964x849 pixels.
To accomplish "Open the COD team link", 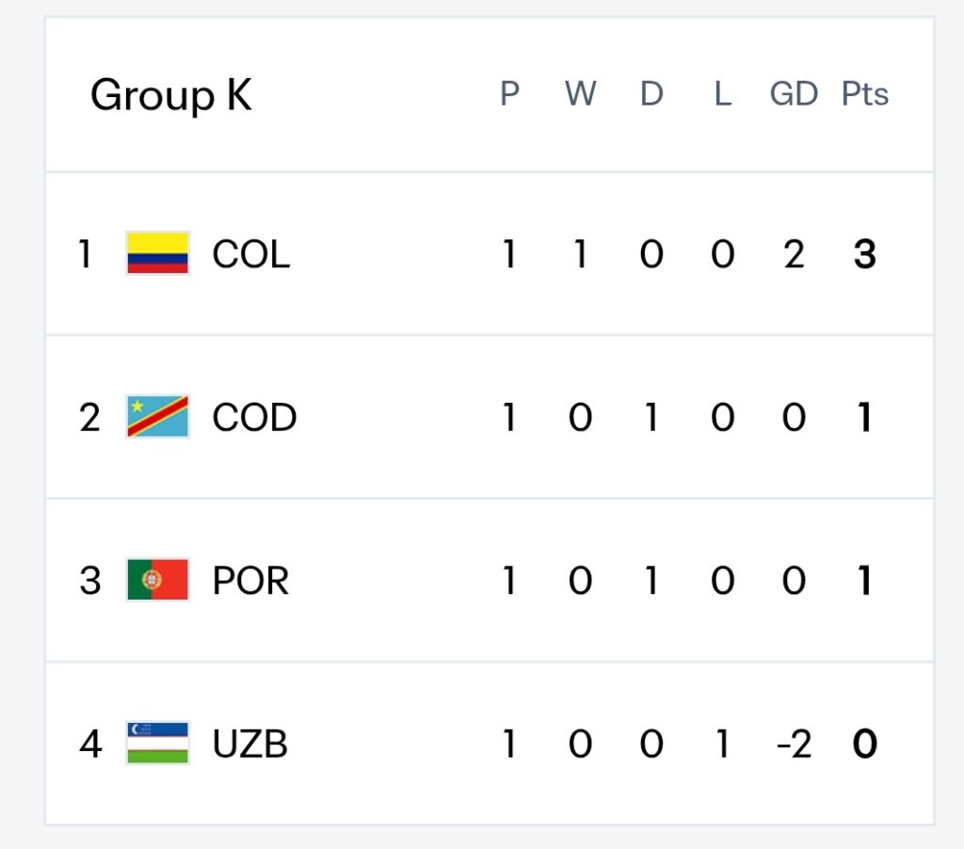I will [254, 417].
